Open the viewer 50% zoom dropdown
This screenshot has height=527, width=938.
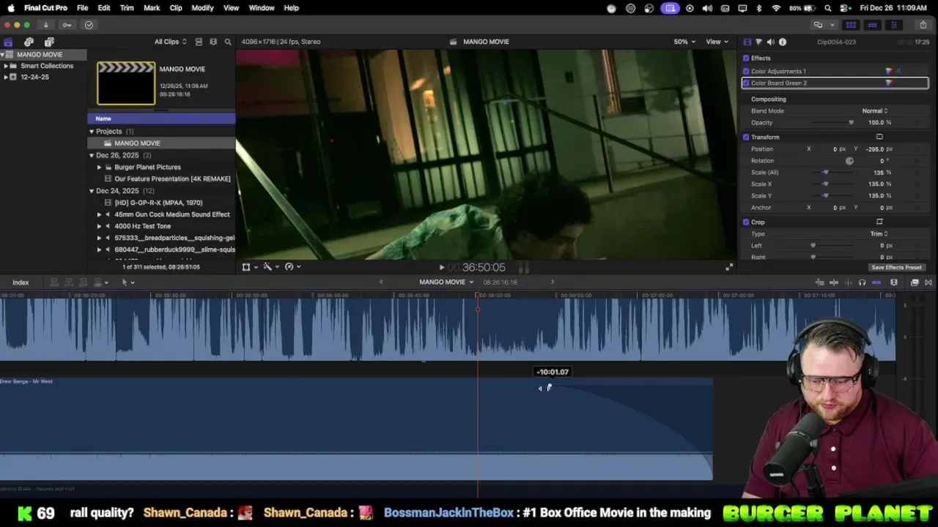coord(684,42)
